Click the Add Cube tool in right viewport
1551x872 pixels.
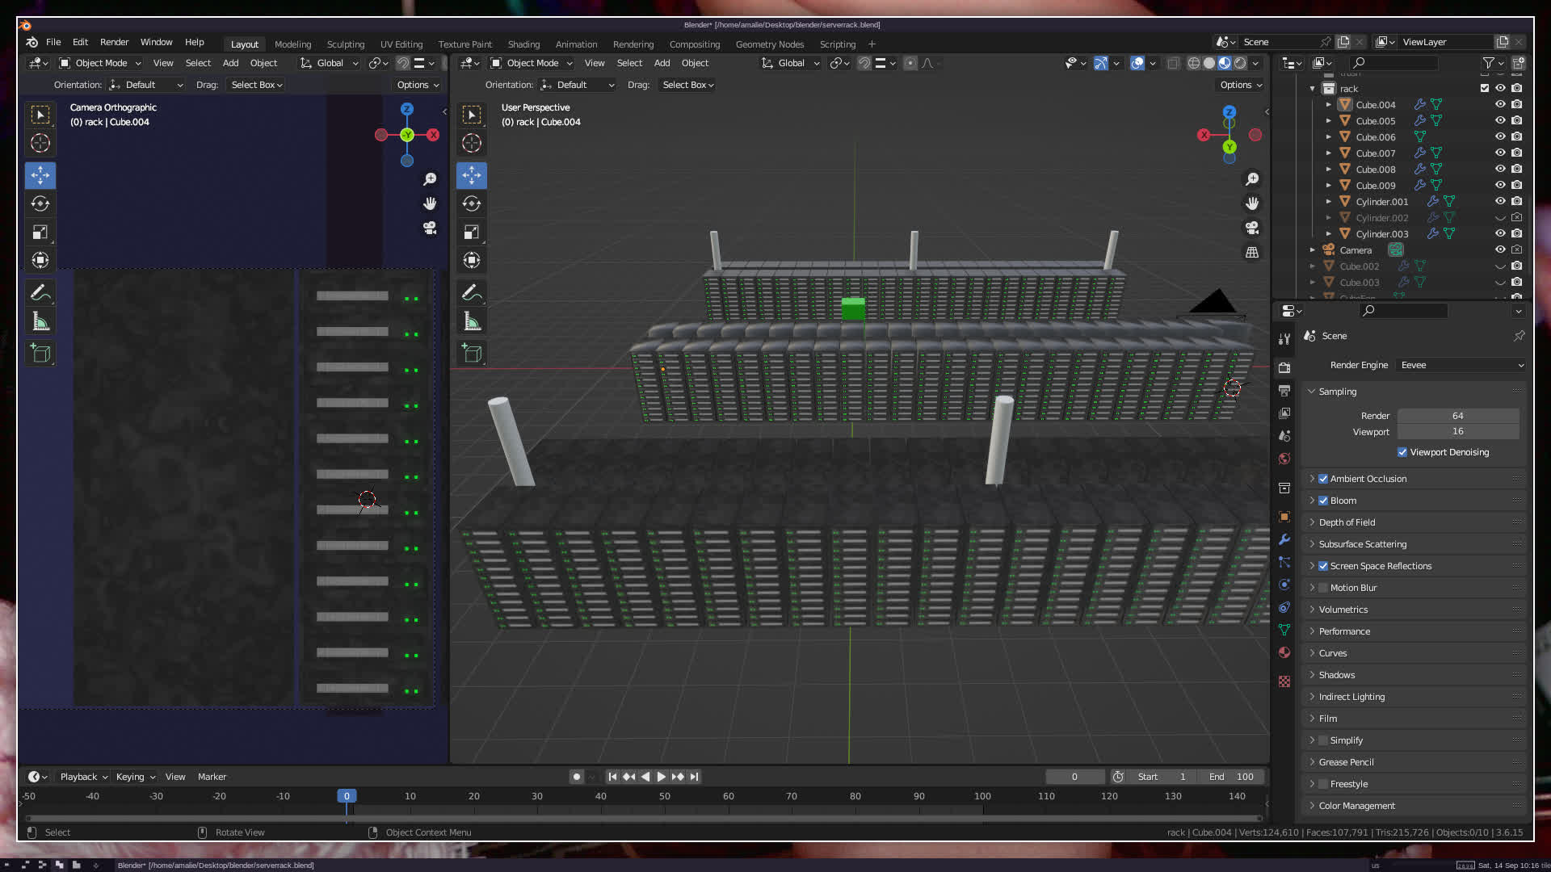(x=472, y=354)
